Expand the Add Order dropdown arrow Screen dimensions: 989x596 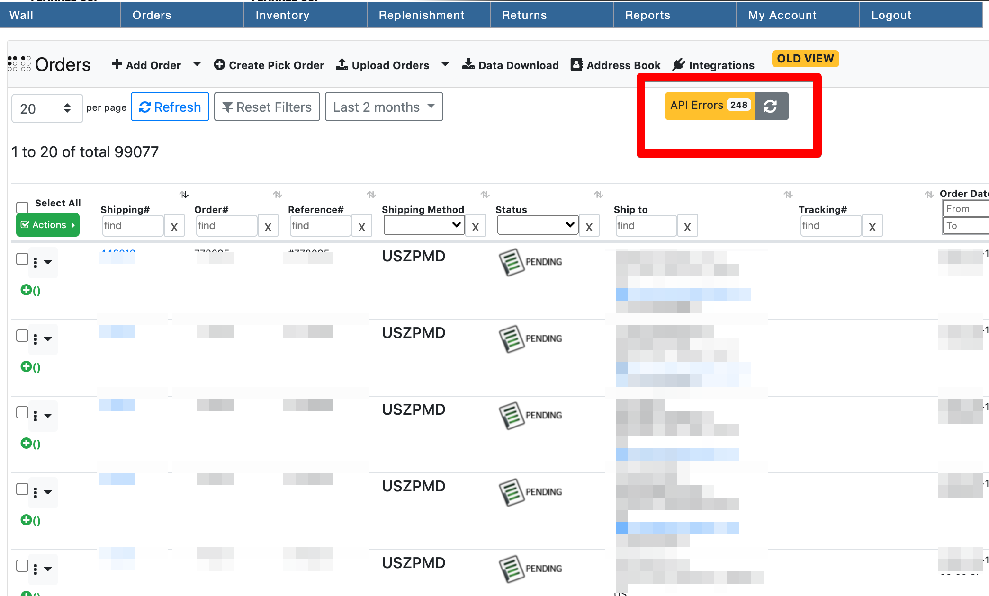(x=197, y=64)
